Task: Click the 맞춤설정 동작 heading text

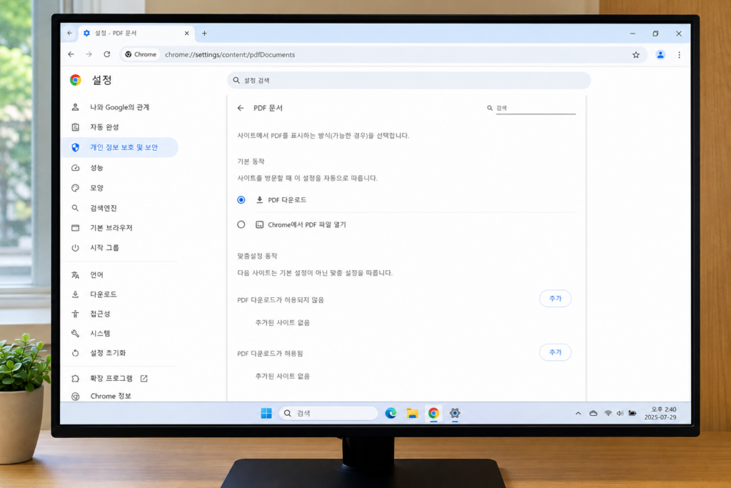Action: [x=257, y=256]
